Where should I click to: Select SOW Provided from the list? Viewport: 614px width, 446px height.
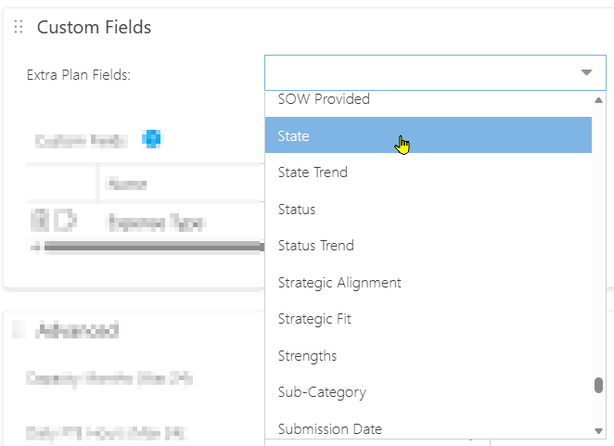point(324,99)
